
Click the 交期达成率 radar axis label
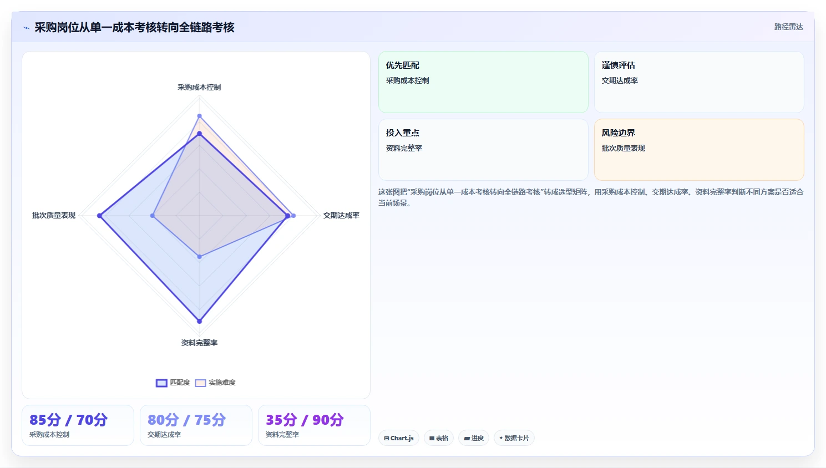(341, 215)
